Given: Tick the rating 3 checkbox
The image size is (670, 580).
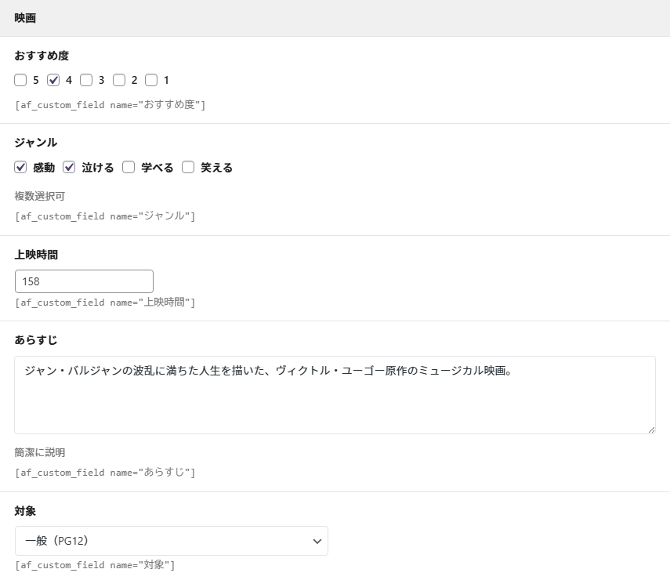Looking at the screenshot, I should tap(86, 80).
